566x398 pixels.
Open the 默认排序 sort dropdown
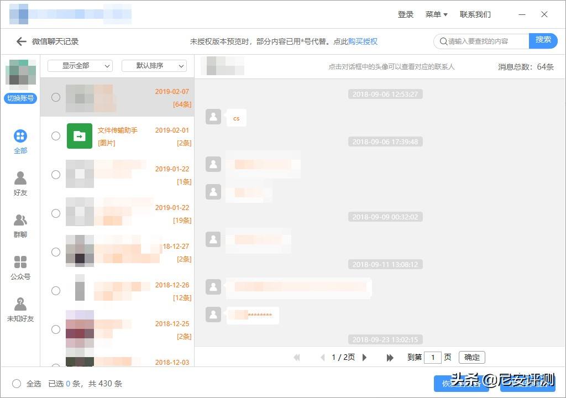coord(154,66)
